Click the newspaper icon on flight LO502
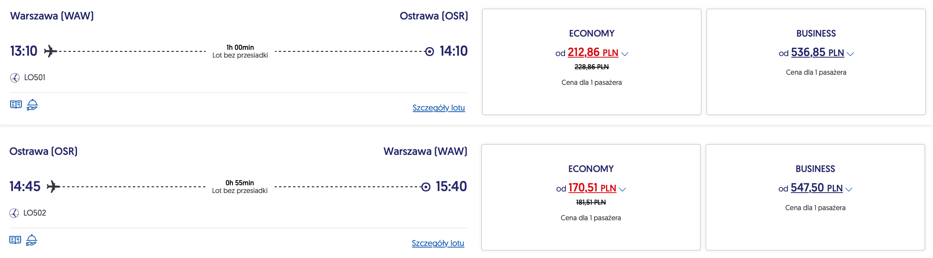933x258 pixels. click(x=15, y=240)
